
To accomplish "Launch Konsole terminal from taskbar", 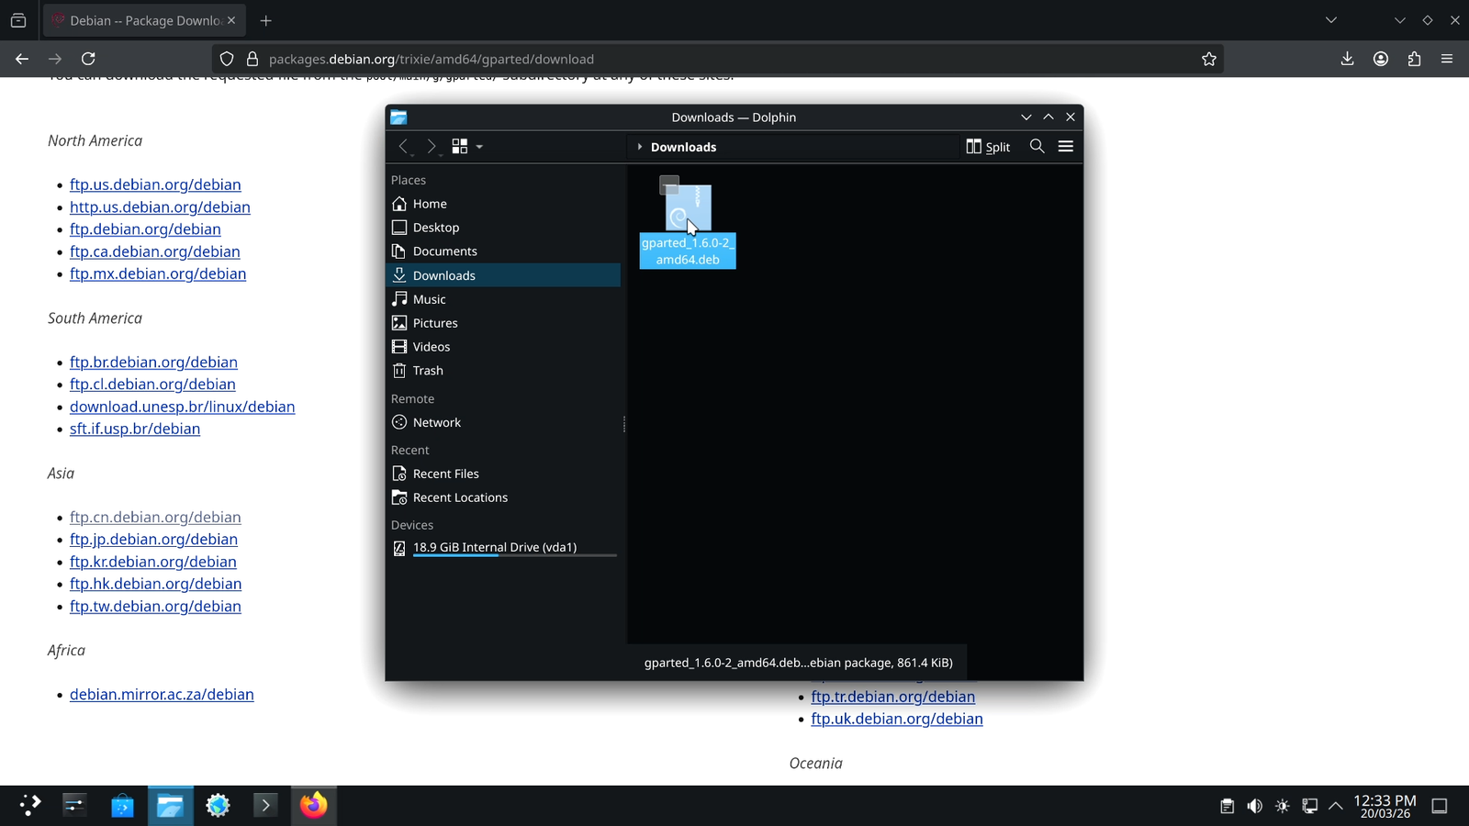I will 265,806.
